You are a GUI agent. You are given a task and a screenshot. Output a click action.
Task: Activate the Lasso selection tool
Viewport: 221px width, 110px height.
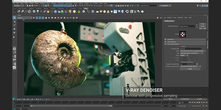14,21
